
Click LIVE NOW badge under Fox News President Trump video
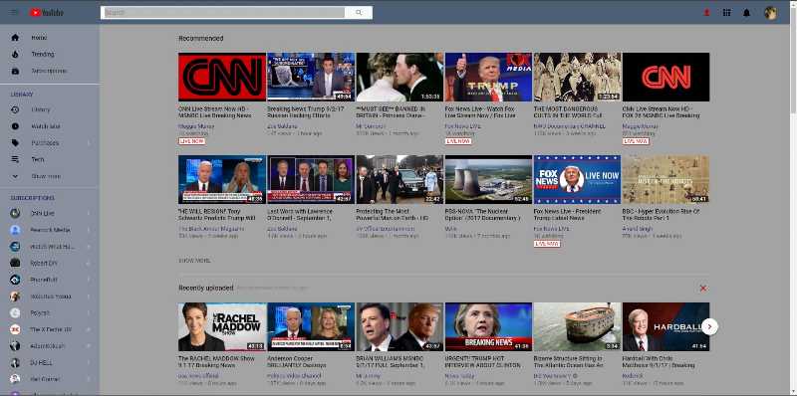[x=547, y=244]
